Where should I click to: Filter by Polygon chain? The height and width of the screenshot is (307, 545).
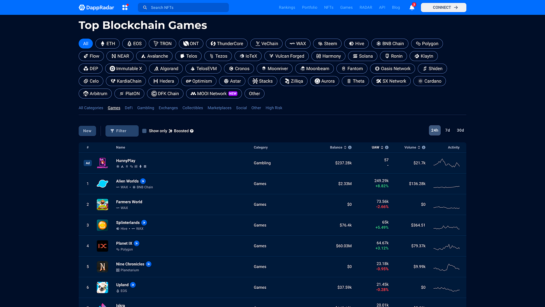pos(427,44)
